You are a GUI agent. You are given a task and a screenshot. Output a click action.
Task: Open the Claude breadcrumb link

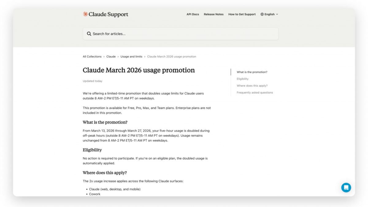coord(111,56)
